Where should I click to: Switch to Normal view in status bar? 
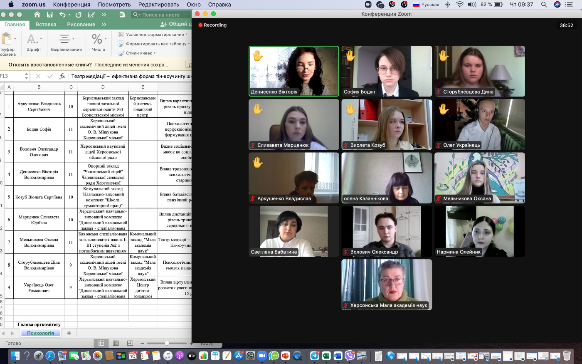101,343
